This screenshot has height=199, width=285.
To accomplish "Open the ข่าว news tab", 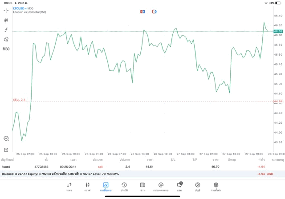I will pyautogui.click(x=142, y=187).
